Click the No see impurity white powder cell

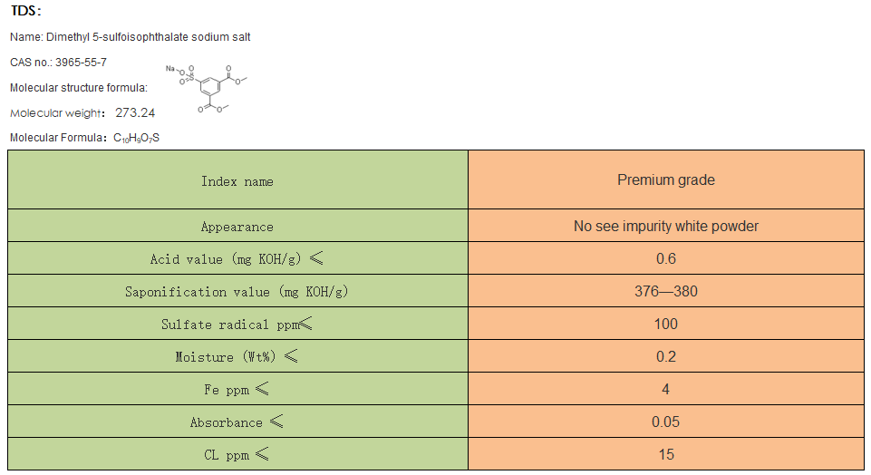(666, 227)
